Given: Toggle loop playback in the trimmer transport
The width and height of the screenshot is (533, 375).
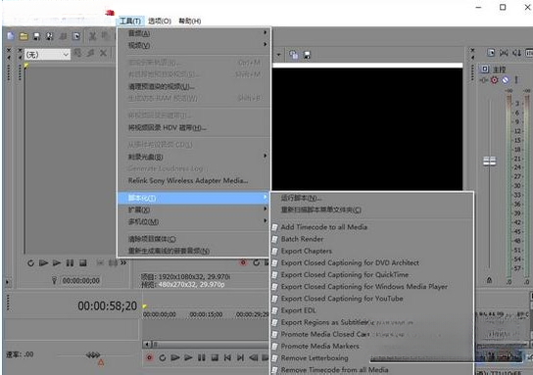Looking at the screenshot, I should tap(30, 263).
